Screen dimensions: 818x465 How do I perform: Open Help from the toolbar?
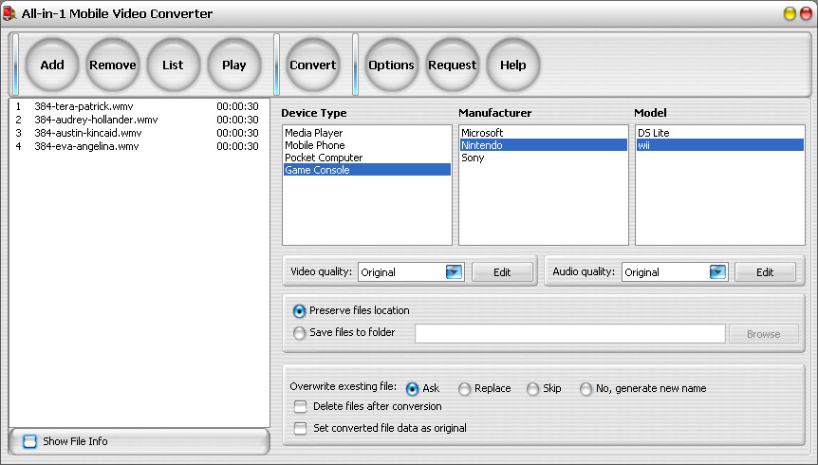512,65
